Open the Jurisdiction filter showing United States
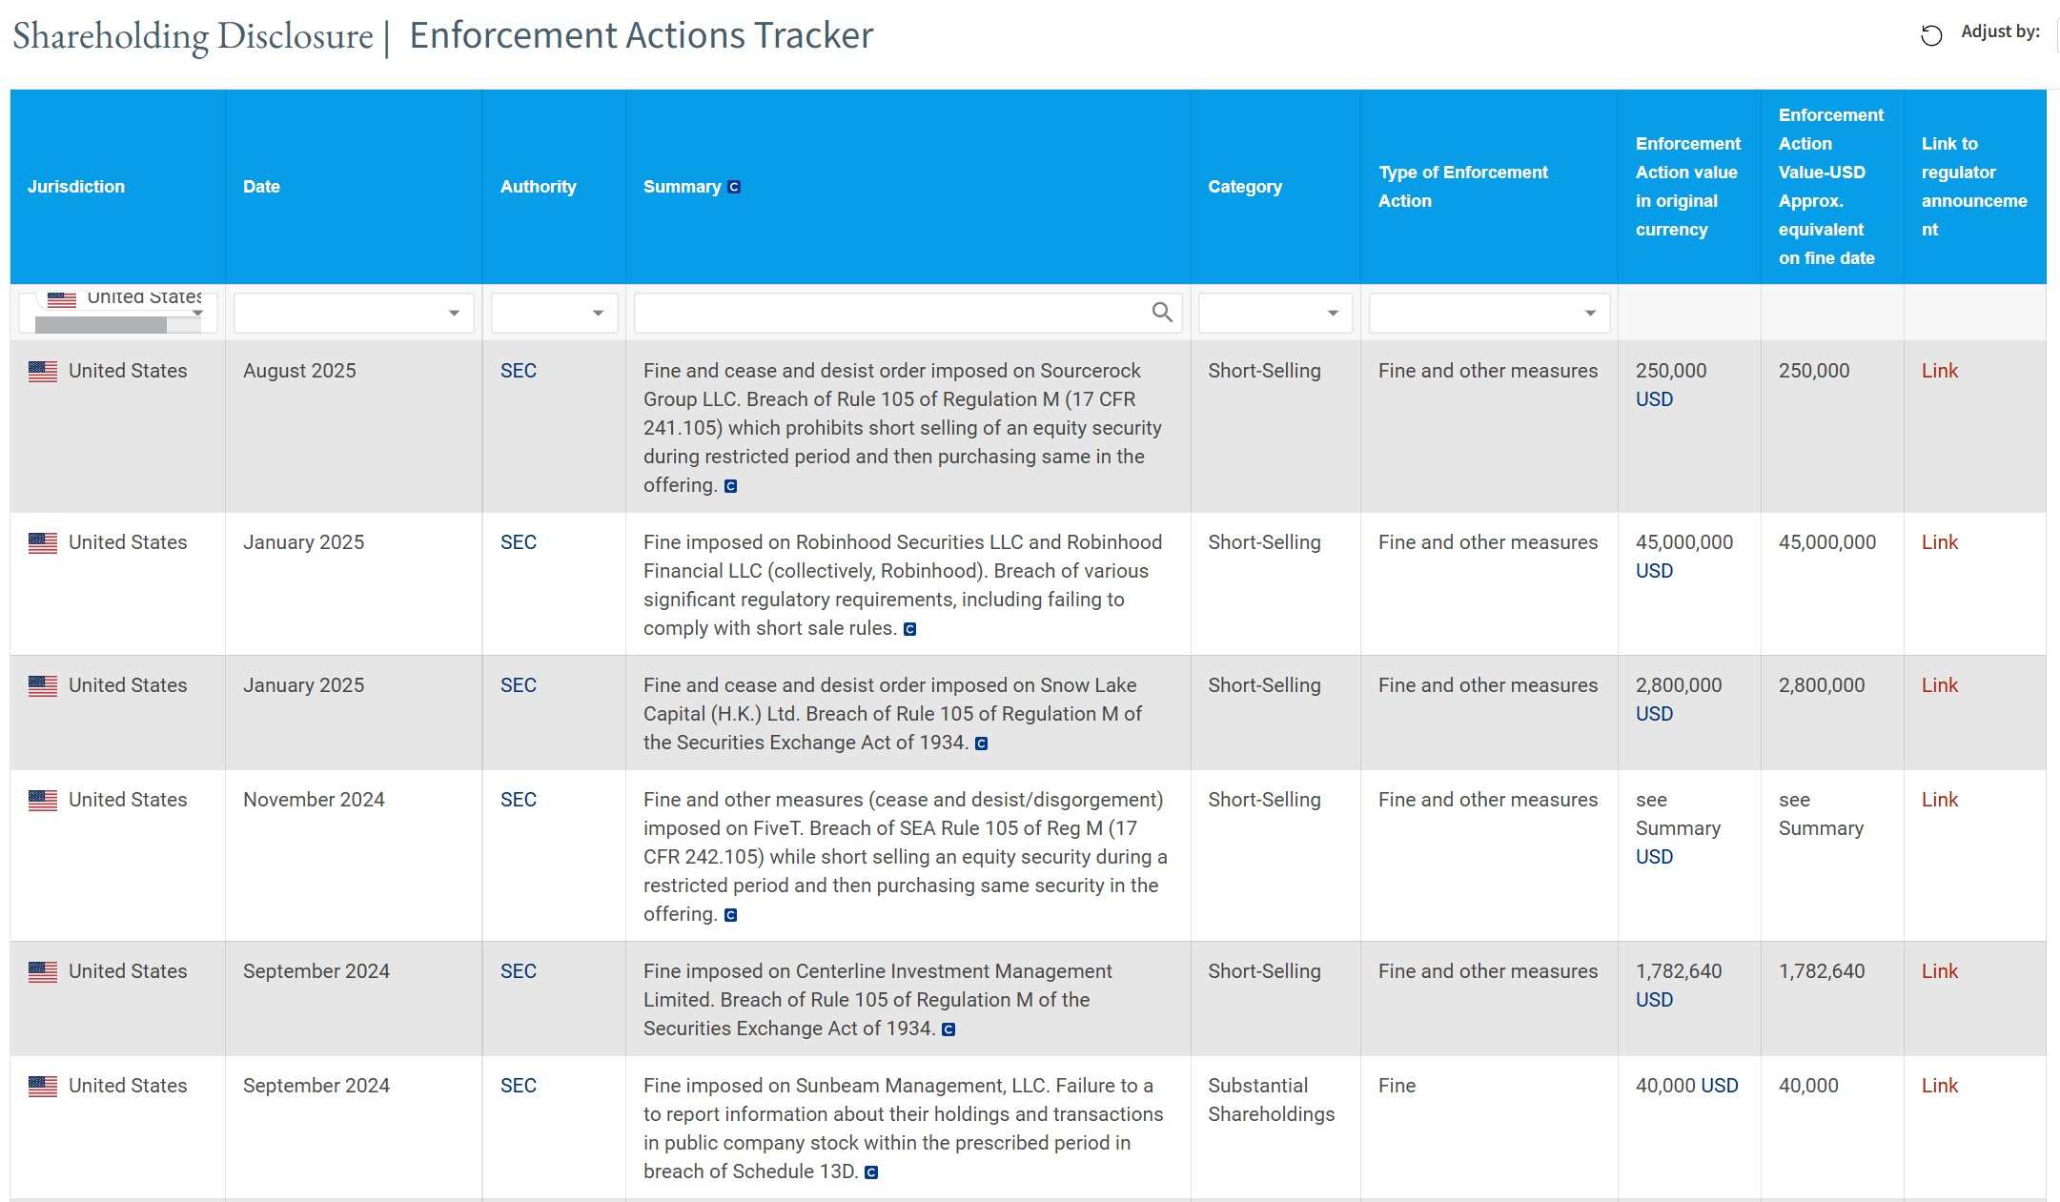 click(197, 313)
